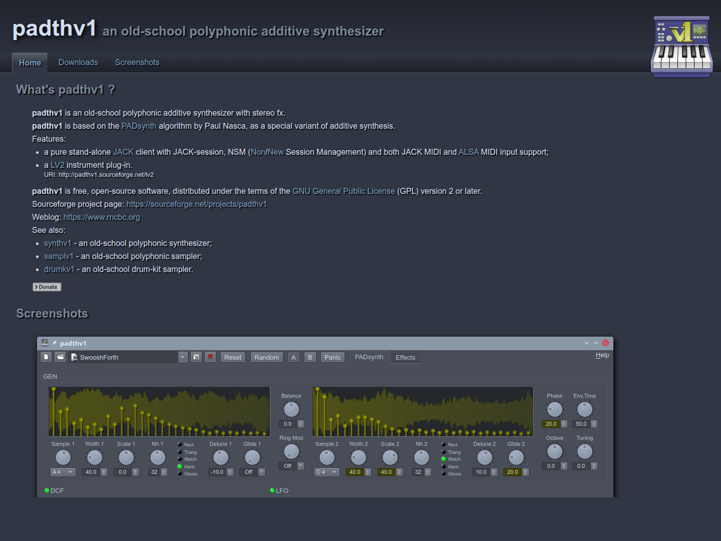
Task: Click the Sample 1 knob
Action: pyautogui.click(x=63, y=457)
